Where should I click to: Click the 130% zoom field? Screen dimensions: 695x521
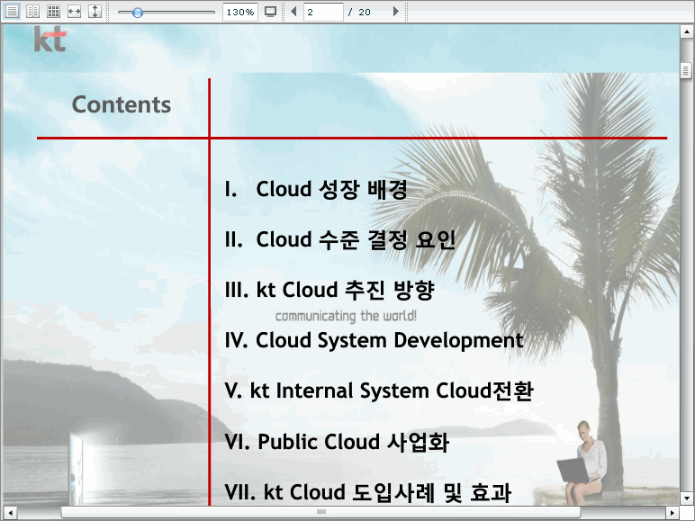pyautogui.click(x=240, y=12)
